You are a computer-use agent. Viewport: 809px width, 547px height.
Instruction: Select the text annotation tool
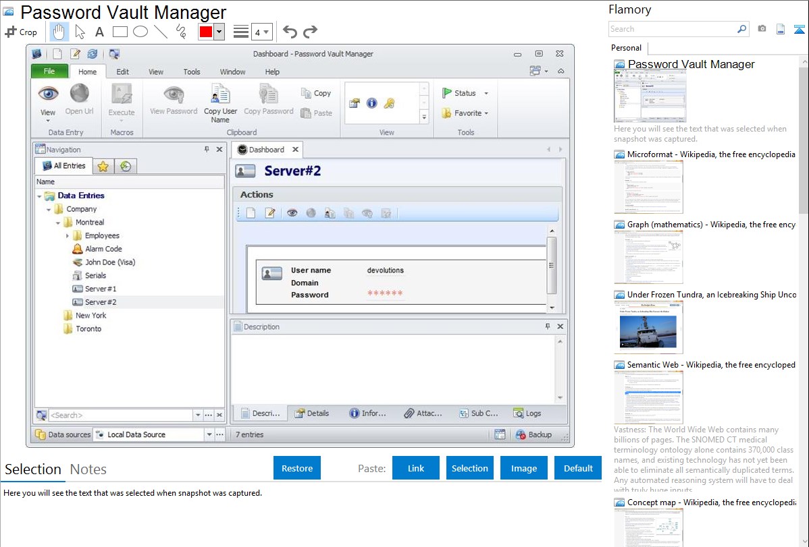99,32
